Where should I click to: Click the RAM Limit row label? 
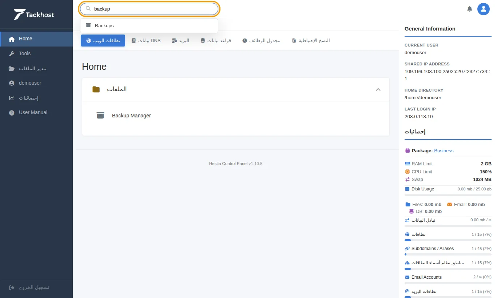[x=422, y=164]
